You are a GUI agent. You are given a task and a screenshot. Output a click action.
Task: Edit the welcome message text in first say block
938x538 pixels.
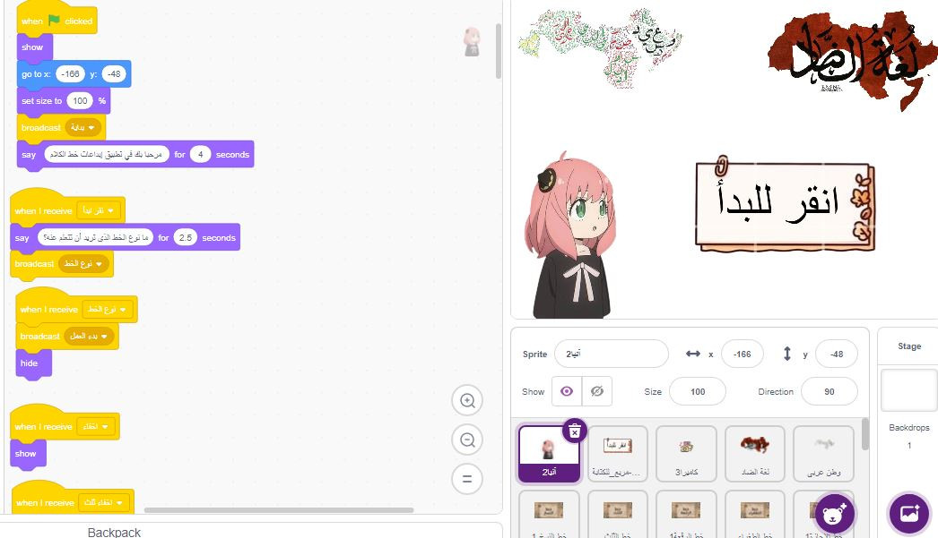point(107,155)
